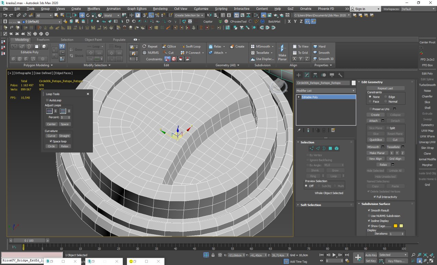The width and height of the screenshot is (437, 265).
Task: Click the object color swatch beside name
Action: point(354,83)
